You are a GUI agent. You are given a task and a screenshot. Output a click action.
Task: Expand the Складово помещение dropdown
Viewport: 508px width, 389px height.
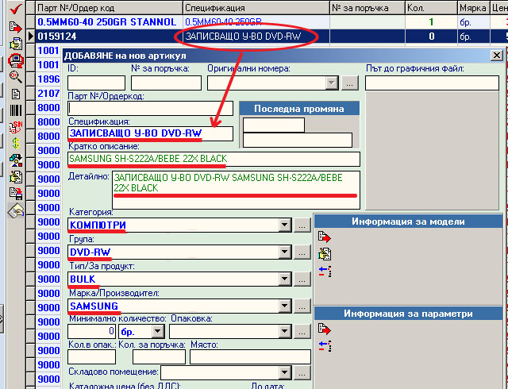284,373
